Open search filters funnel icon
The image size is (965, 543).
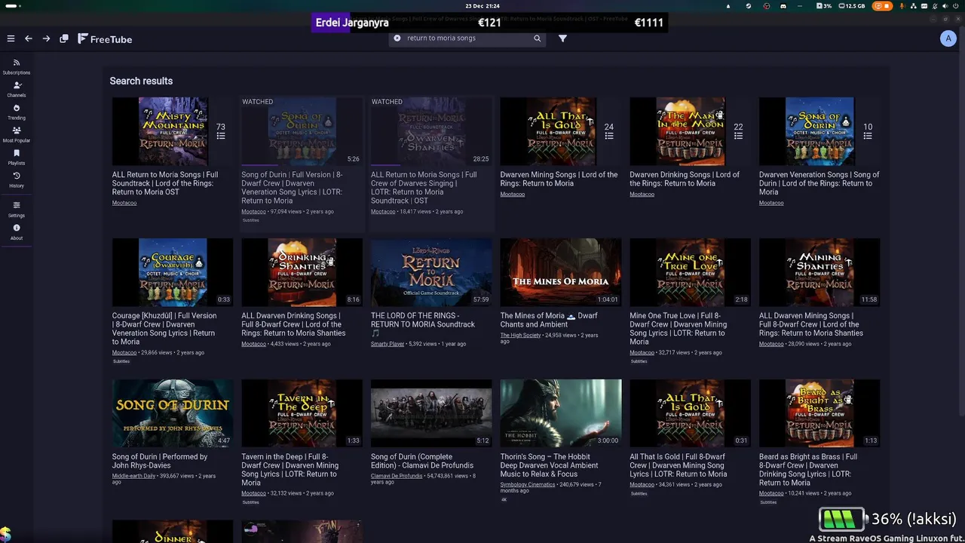coord(562,38)
